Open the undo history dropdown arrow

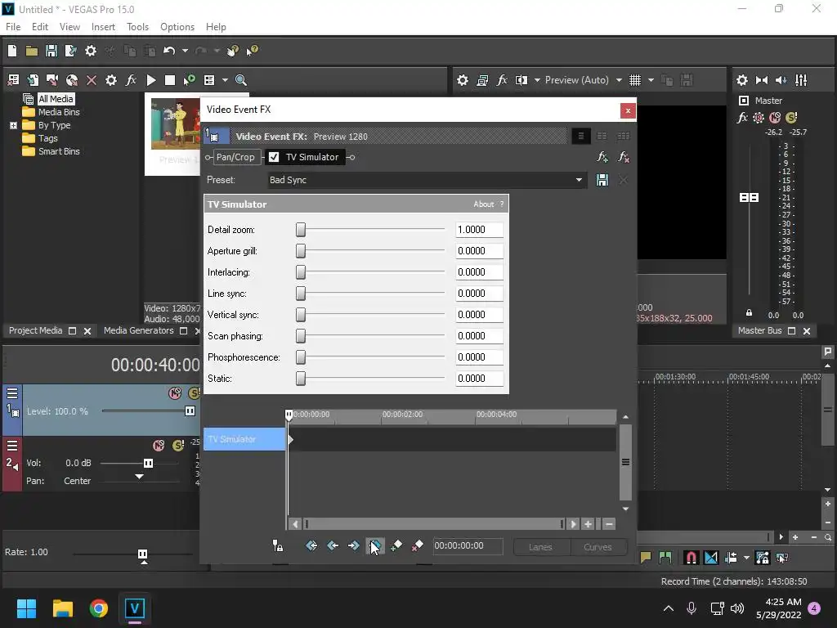[x=185, y=51]
